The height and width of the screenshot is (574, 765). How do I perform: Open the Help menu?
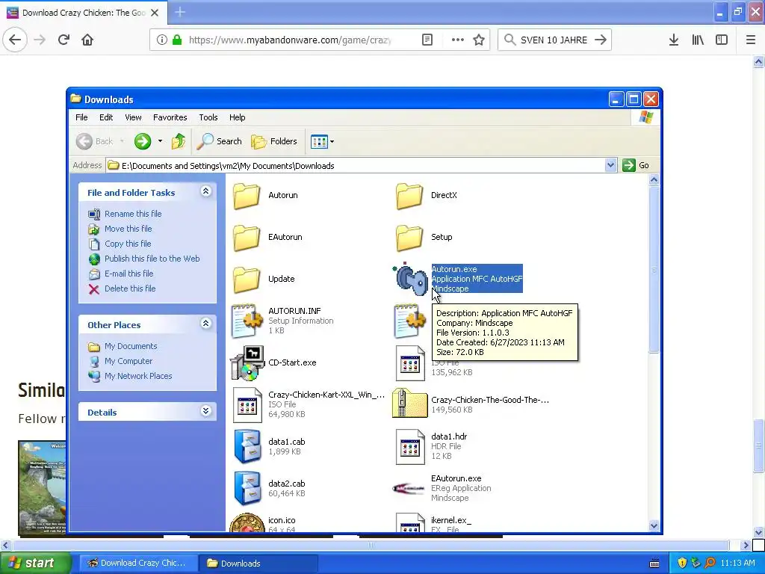[237, 117]
